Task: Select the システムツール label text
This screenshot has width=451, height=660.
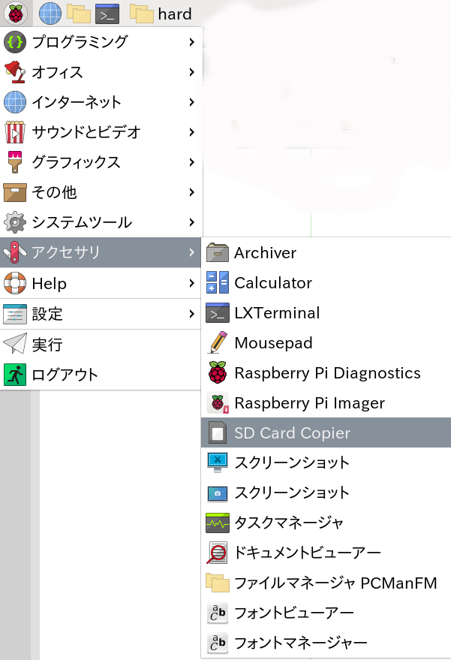Action: 82,222
